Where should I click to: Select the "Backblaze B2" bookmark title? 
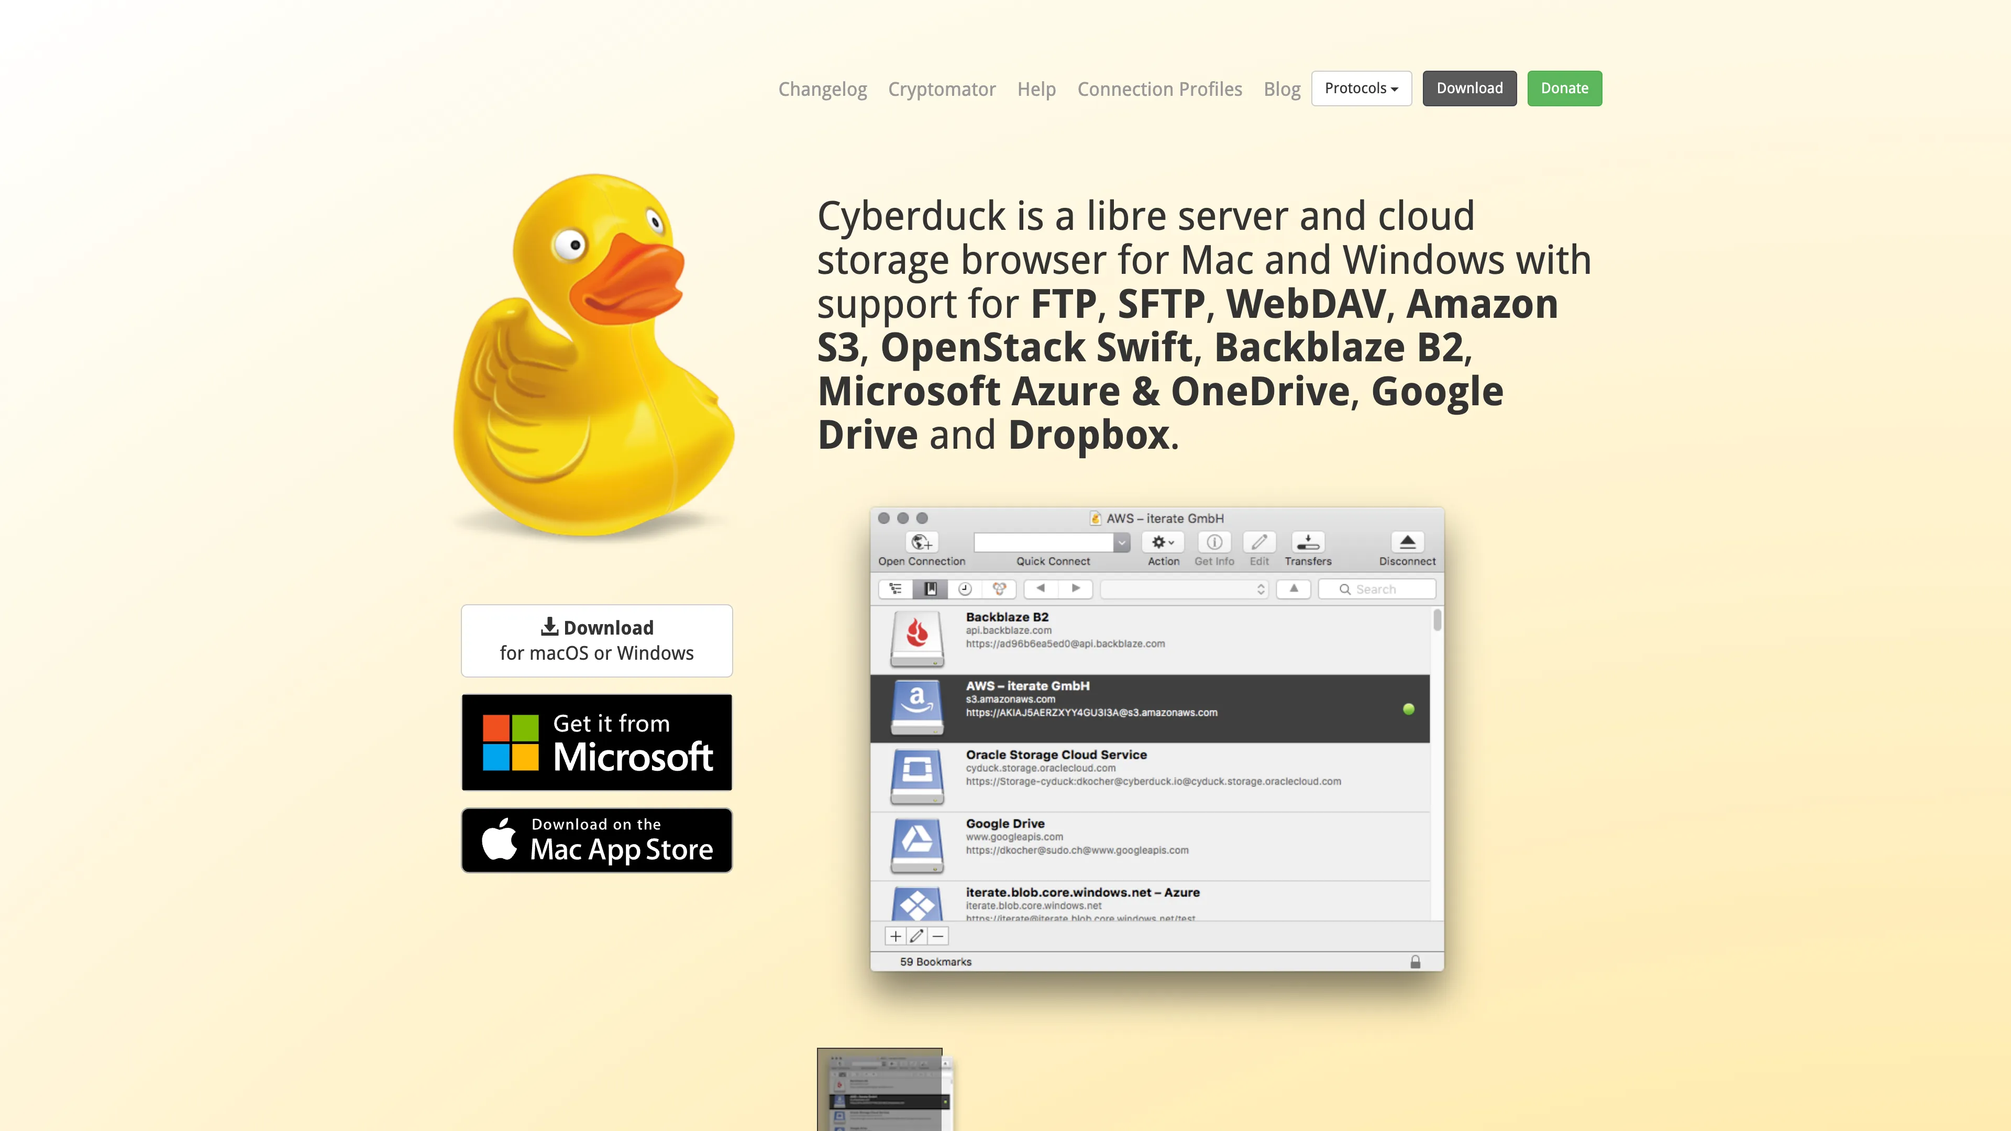point(1007,617)
